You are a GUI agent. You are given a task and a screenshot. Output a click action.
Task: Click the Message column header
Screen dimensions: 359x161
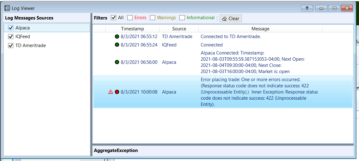click(x=260, y=29)
